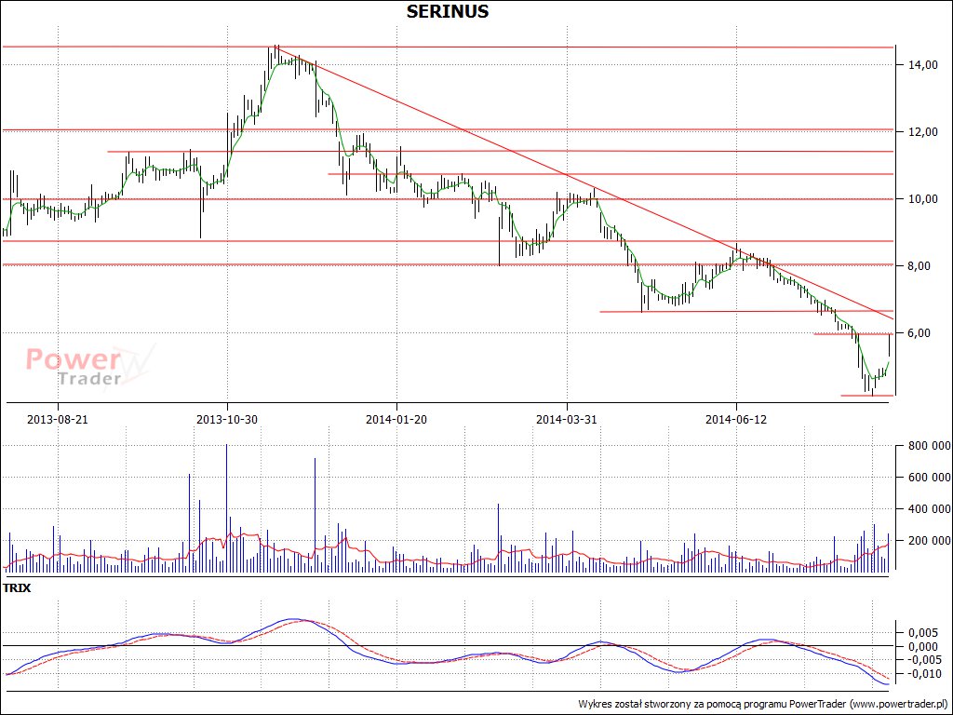Select the 200 000 volume axis label

pos(928,541)
